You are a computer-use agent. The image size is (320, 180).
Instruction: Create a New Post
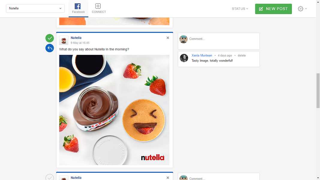coord(273,9)
